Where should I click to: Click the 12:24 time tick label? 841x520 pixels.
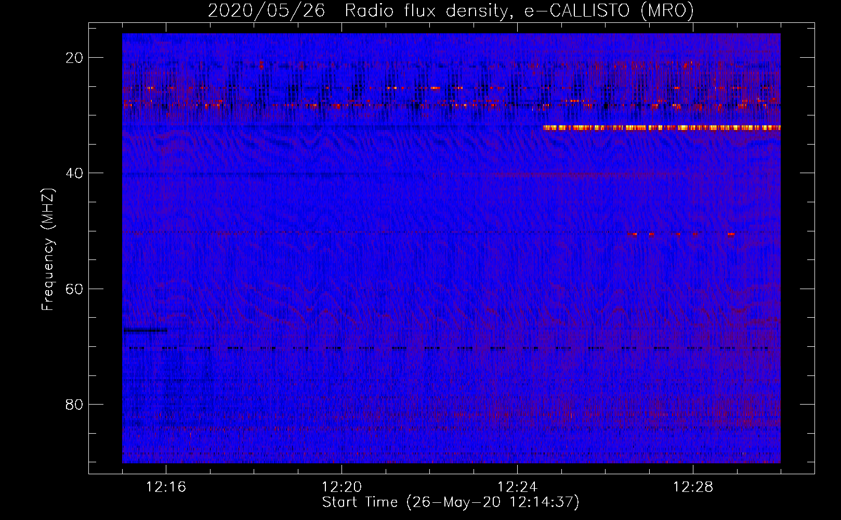[517, 487]
